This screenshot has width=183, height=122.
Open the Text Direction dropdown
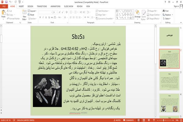pos(102,11)
